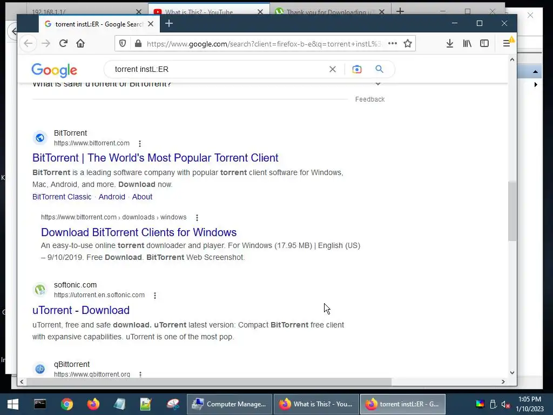Open options for softonic.com result
The height and width of the screenshot is (415, 553).
click(155, 296)
